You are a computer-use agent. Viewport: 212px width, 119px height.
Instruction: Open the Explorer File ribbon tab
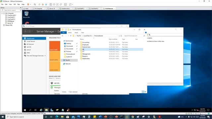[x=64, y=32]
